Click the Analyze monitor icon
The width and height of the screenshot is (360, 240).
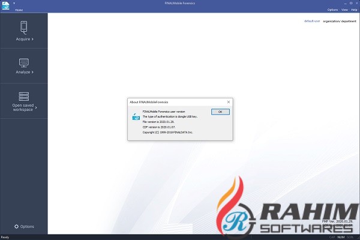(24, 62)
